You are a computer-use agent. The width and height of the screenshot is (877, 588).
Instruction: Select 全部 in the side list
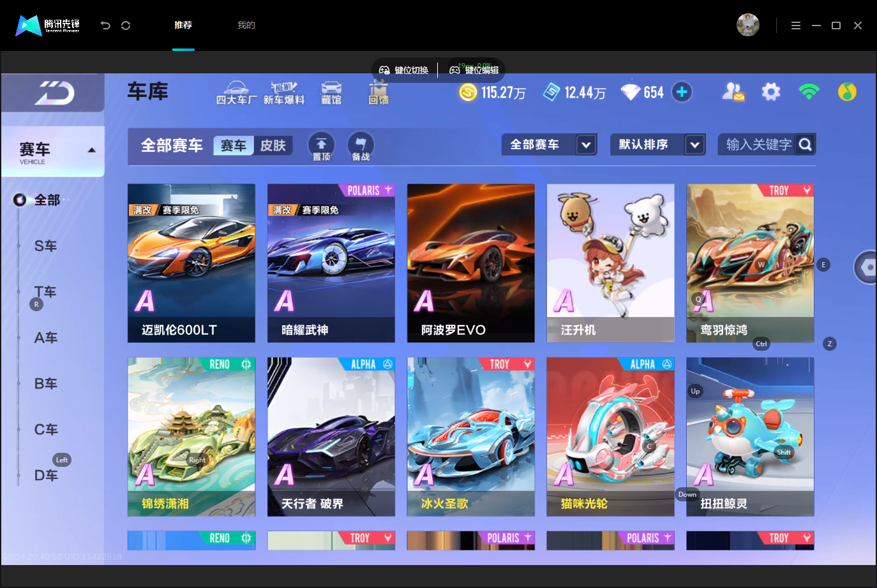(47, 200)
